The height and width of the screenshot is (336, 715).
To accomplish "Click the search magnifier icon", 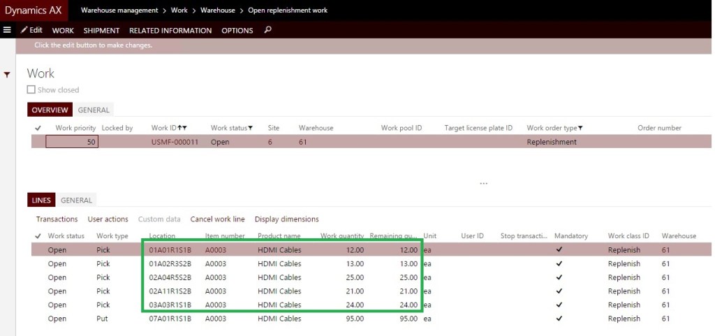I will coord(267,30).
